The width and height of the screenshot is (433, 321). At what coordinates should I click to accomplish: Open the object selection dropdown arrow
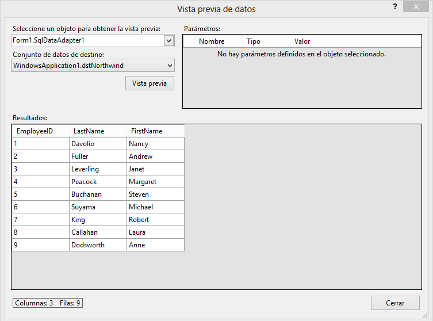[168, 41]
